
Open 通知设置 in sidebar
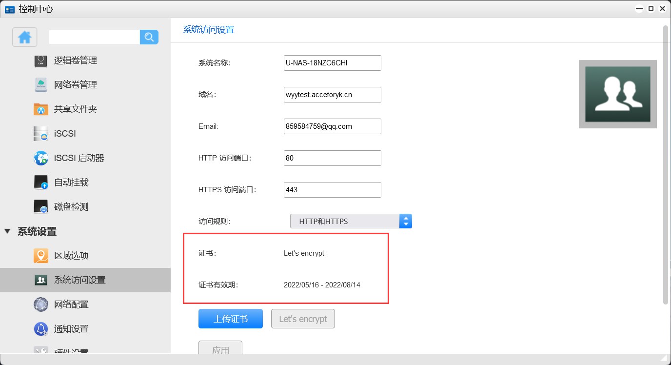[x=71, y=329]
